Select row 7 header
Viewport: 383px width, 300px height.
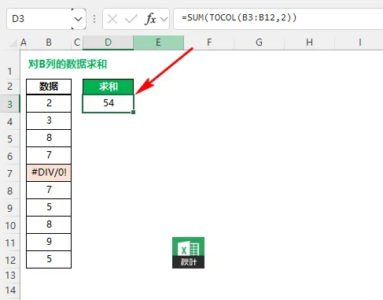click(x=10, y=173)
